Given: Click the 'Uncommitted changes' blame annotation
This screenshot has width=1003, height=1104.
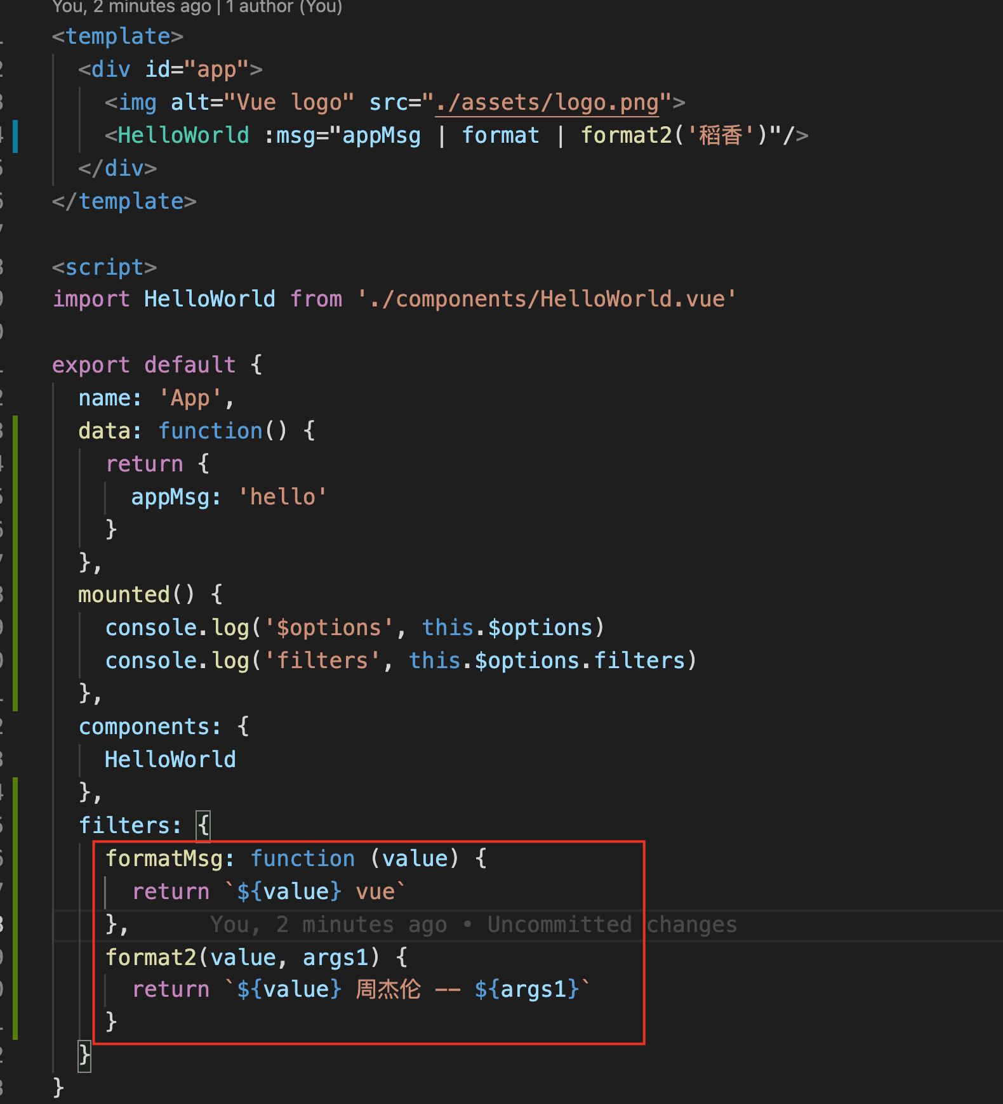Looking at the screenshot, I should coord(612,924).
